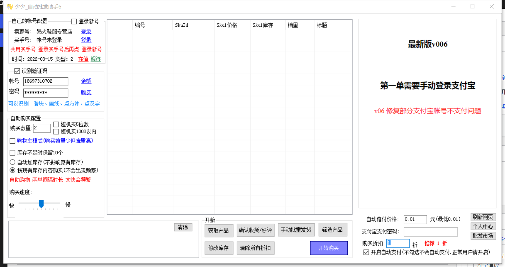Screen dimensions: 505x267
Task: Click the 卖家号 登录 link
Action: [x=86, y=32]
